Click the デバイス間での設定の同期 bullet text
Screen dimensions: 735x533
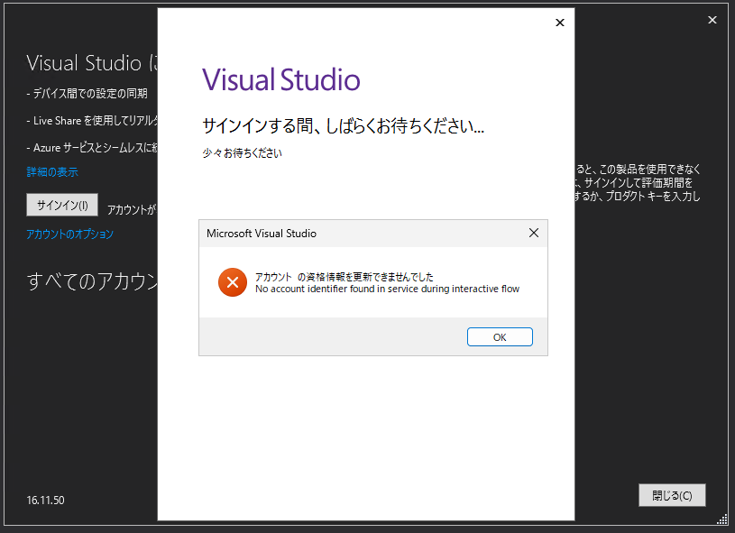[90, 92]
